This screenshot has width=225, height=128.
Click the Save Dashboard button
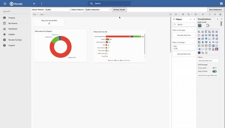click(x=215, y=10)
